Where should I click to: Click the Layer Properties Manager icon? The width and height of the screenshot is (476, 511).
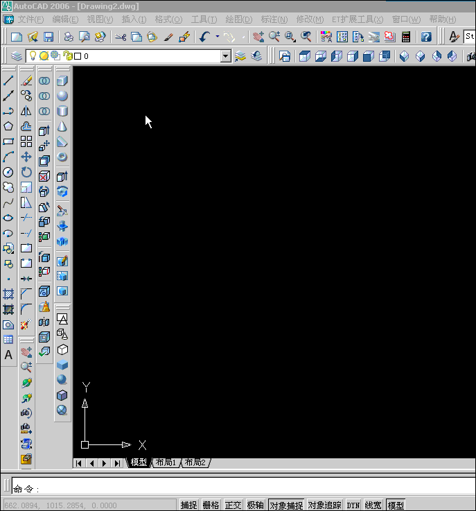pyautogui.click(x=16, y=56)
